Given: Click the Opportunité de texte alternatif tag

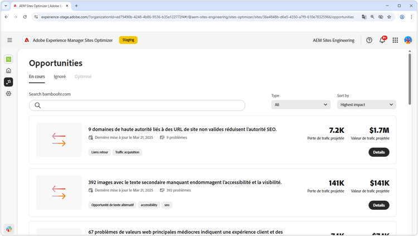Looking at the screenshot, I should pos(113,205).
